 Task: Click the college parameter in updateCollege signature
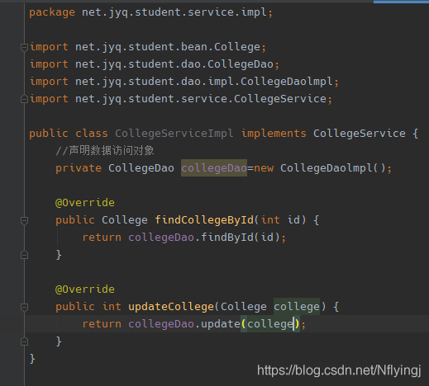297,307
